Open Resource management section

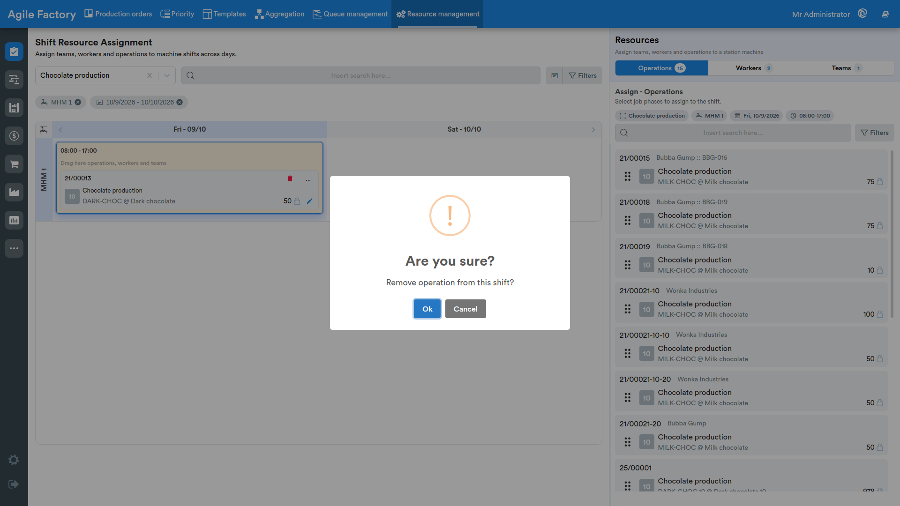coord(437,14)
